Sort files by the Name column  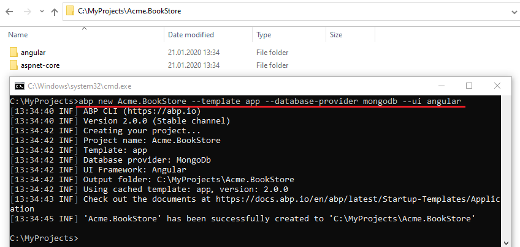tap(18, 35)
